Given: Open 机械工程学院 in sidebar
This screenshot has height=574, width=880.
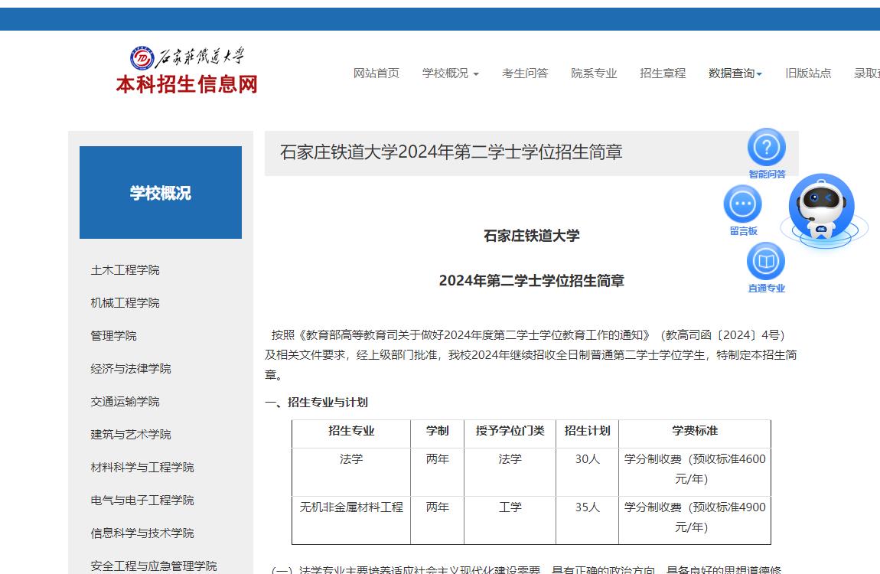Looking at the screenshot, I should (x=125, y=303).
